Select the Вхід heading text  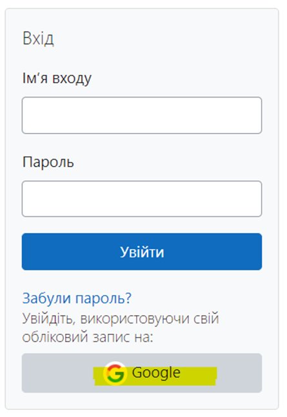(x=38, y=38)
